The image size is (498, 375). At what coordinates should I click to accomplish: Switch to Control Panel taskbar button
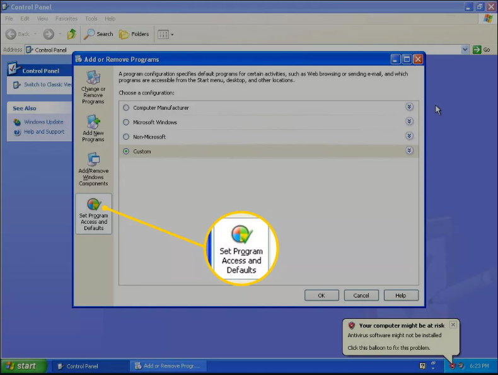[90, 366]
